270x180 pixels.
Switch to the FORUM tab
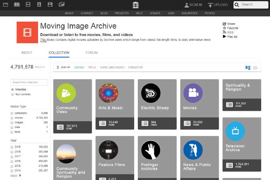tap(91, 53)
